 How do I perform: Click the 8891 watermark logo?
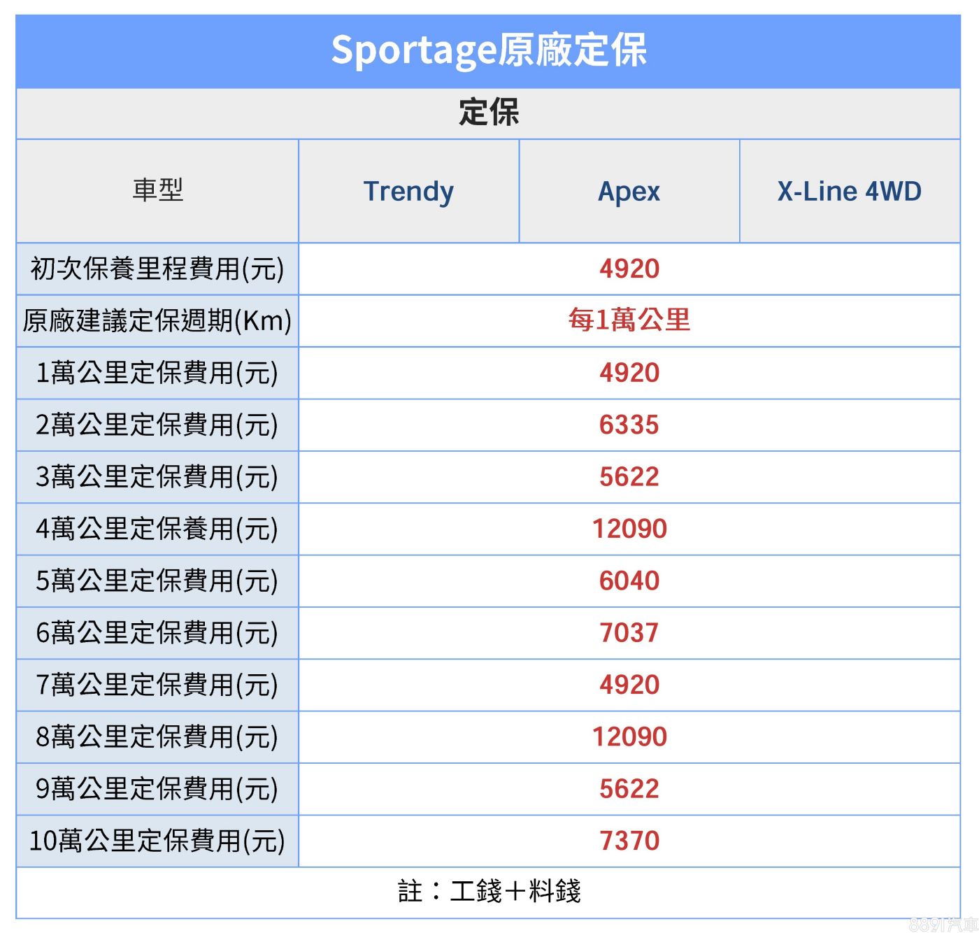tap(944, 924)
